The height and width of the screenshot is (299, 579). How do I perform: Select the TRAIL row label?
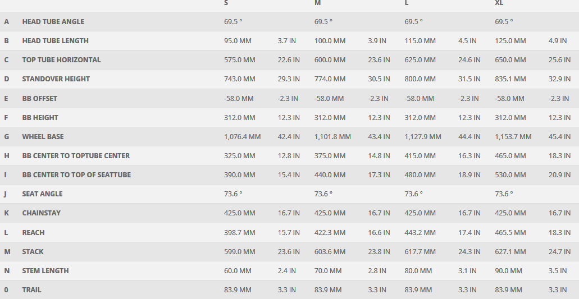pyautogui.click(x=31, y=290)
